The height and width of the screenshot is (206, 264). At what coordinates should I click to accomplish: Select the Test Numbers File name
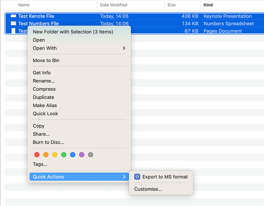38,24
